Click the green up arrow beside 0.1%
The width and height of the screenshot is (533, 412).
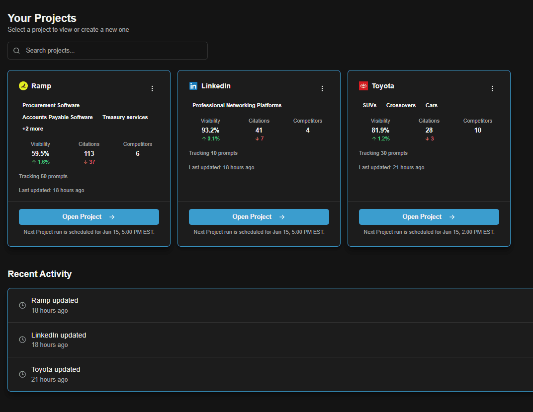coord(204,139)
